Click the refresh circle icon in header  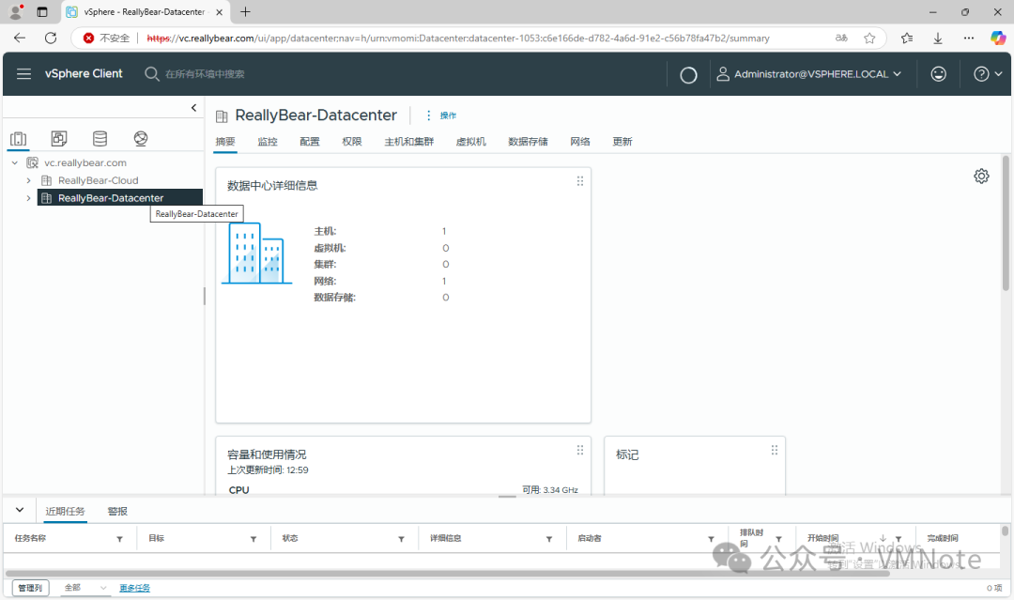689,75
